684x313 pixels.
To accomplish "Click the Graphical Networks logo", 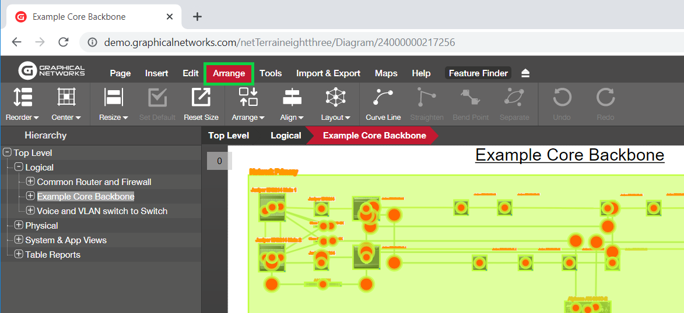I will pyautogui.click(x=52, y=71).
